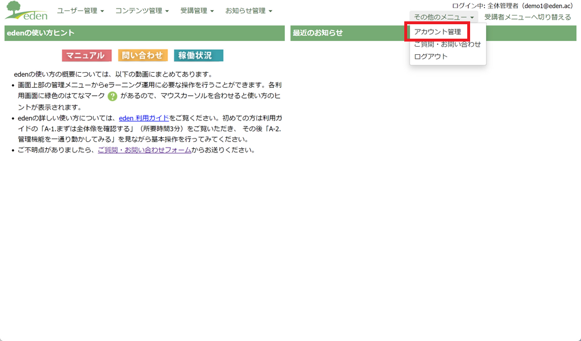
Task: Click the green question mark icon
Action: tap(112, 96)
